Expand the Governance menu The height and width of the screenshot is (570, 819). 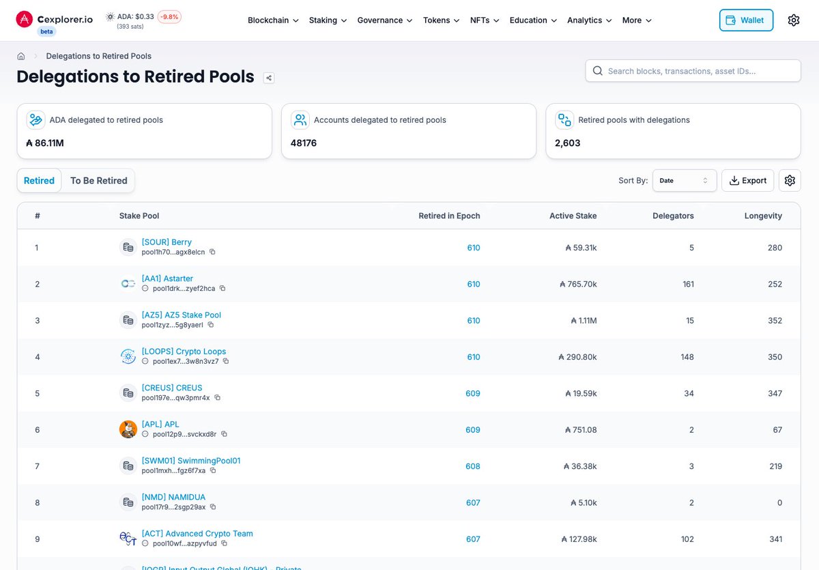click(x=385, y=20)
